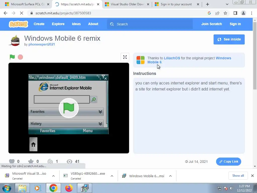Viewport: 257px width, 193px height.
Task: Open options for Microsoft Visual St....iso download
Action: (x=53, y=176)
